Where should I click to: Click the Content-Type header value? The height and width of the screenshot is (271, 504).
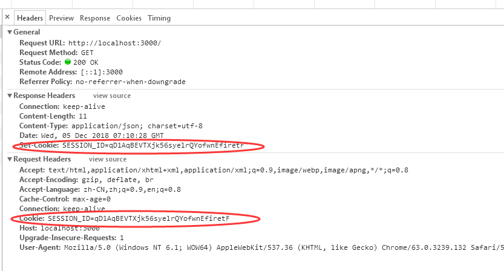[x=137, y=126]
